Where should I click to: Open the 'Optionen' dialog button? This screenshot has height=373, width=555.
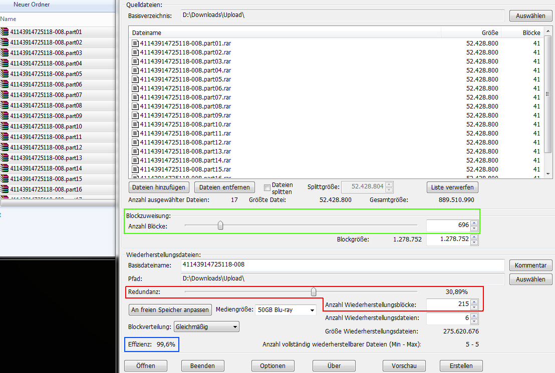[272, 365]
